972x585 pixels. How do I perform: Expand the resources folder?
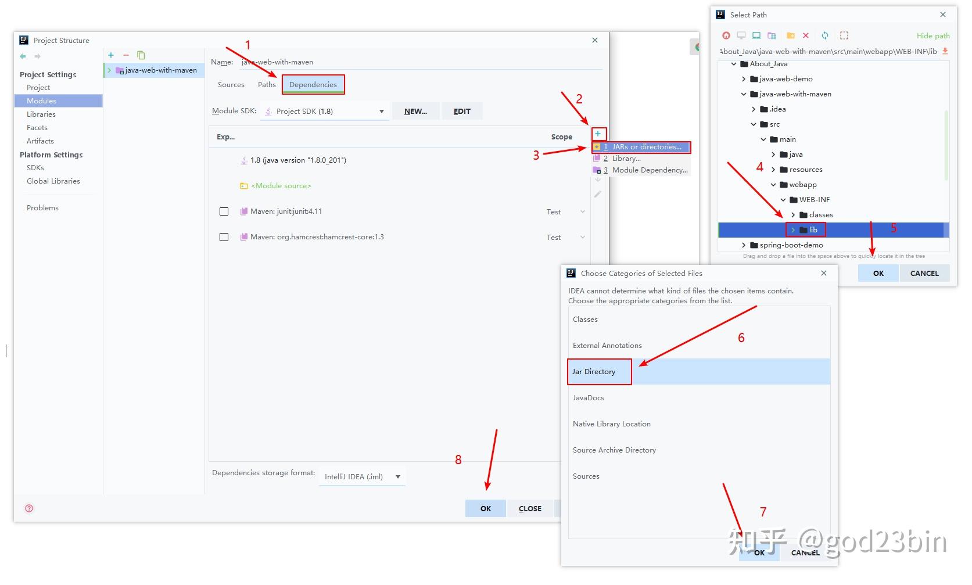click(773, 170)
